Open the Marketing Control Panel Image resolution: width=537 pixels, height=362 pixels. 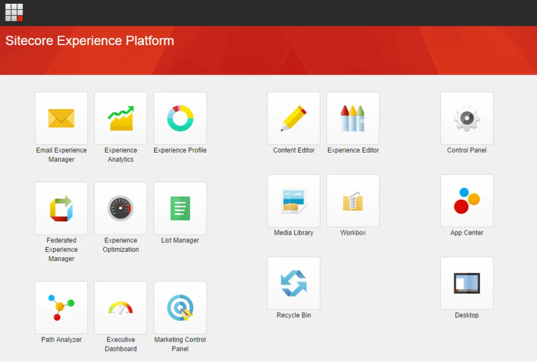[x=180, y=307]
